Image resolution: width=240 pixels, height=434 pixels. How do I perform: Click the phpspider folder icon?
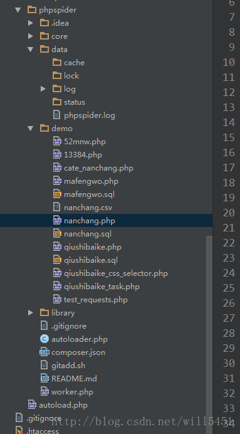pos(32,10)
